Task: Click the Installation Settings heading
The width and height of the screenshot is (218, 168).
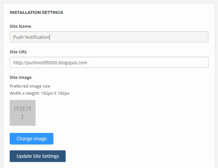Action: coord(36,12)
